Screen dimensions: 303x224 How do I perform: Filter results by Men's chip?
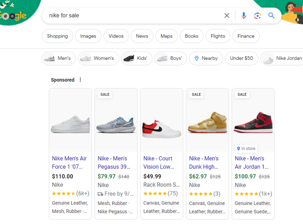59,58
